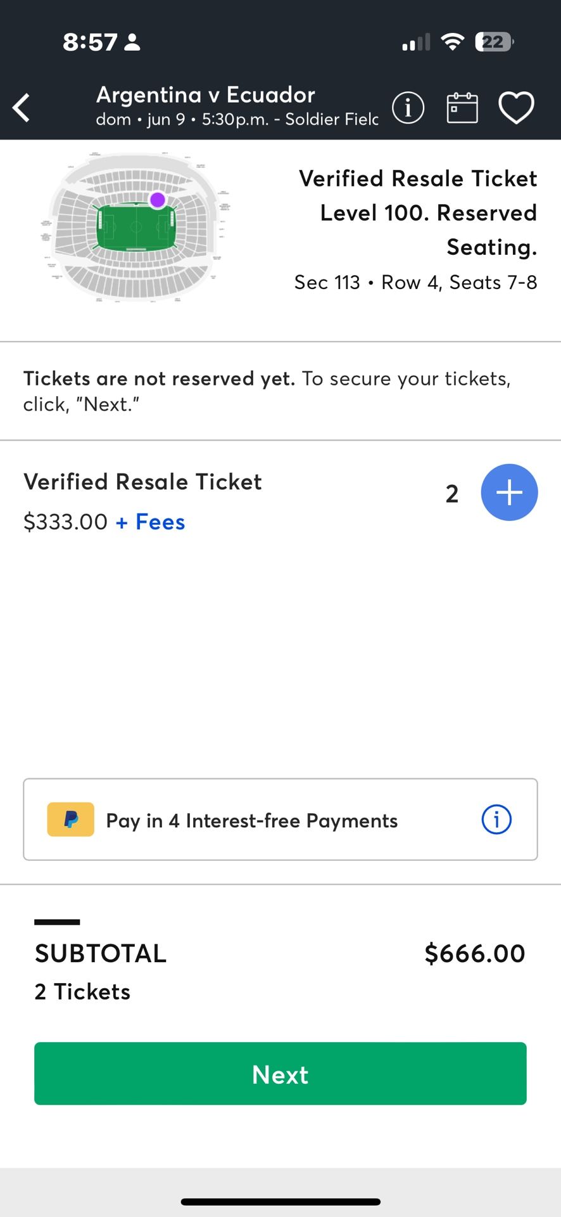The width and height of the screenshot is (561, 1217).
Task: Select Pay in 4 Interest-free Payments
Action: click(252, 820)
